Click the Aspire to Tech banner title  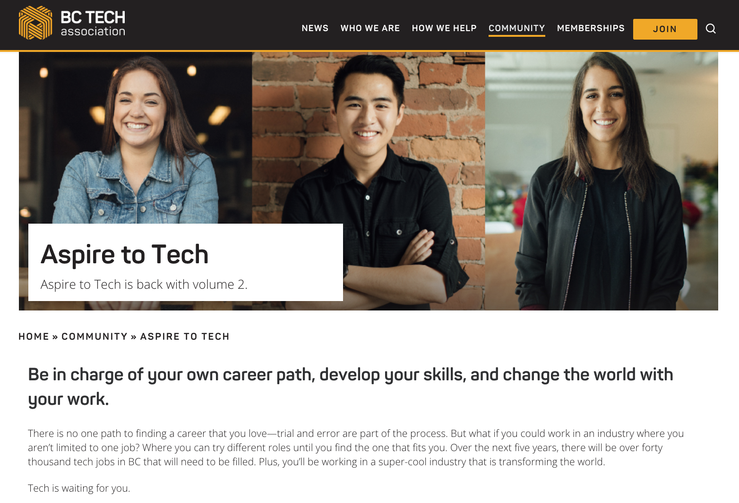tap(125, 255)
